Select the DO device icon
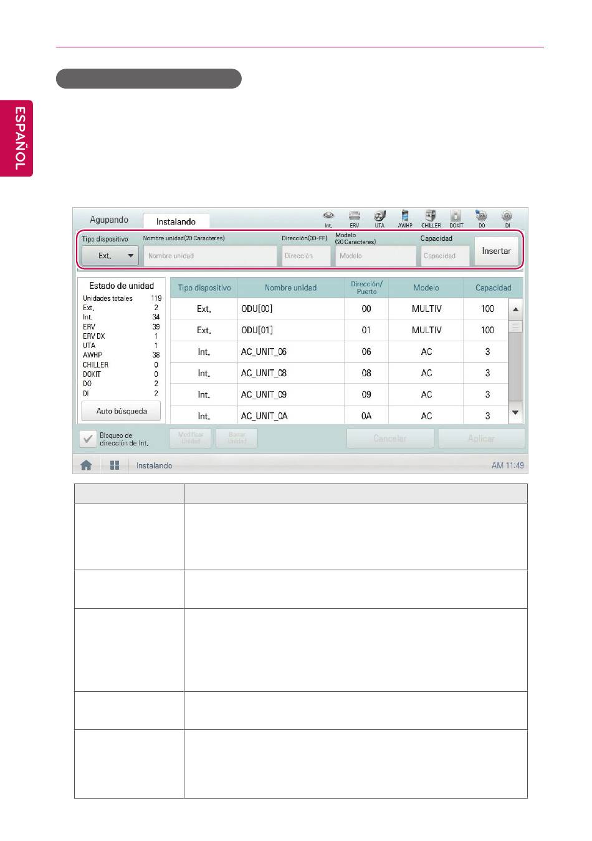 (x=482, y=219)
